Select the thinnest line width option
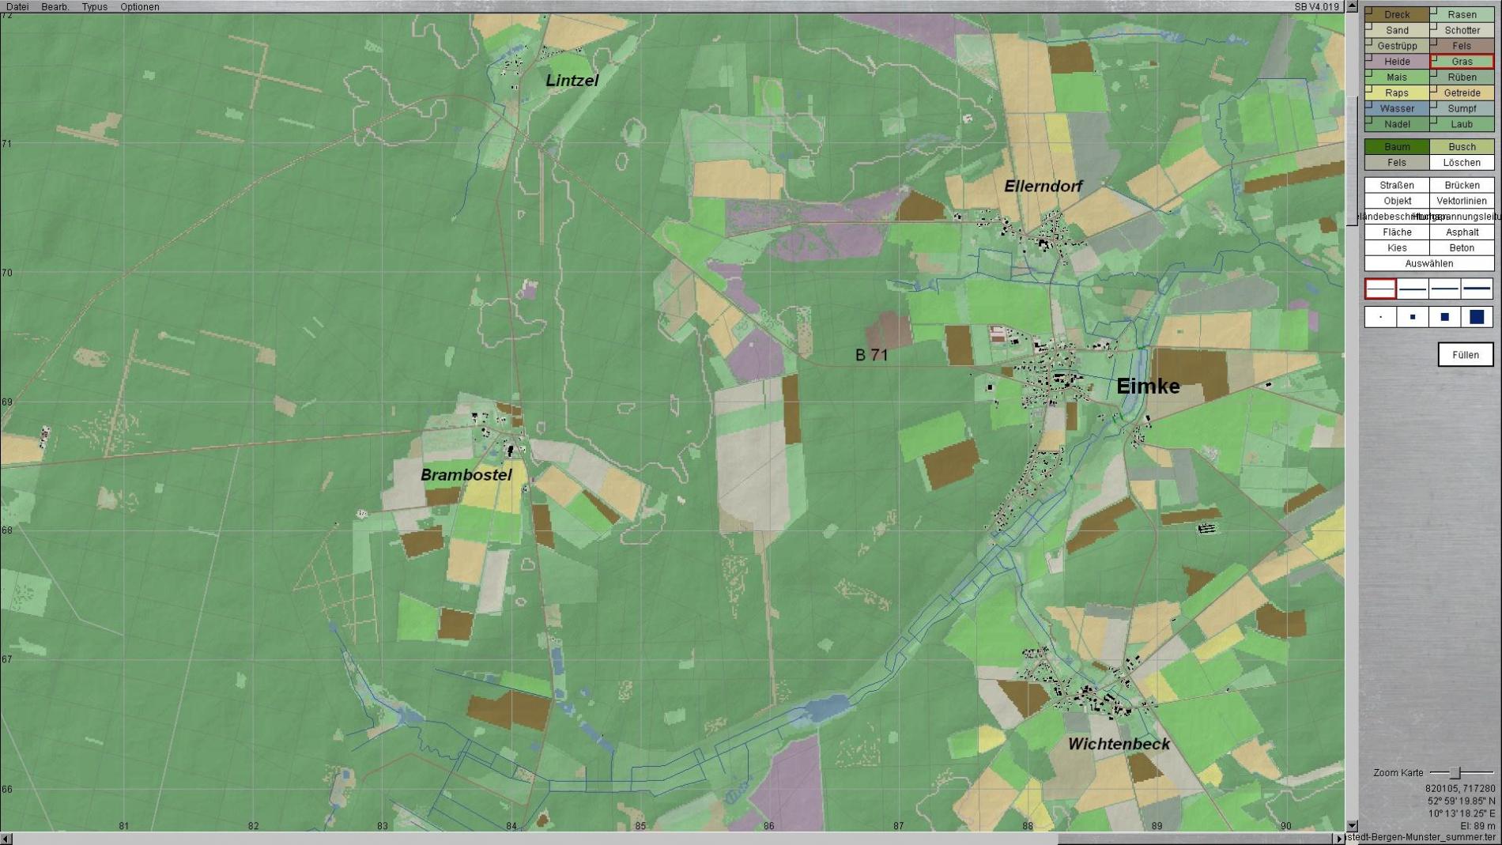 1380,289
